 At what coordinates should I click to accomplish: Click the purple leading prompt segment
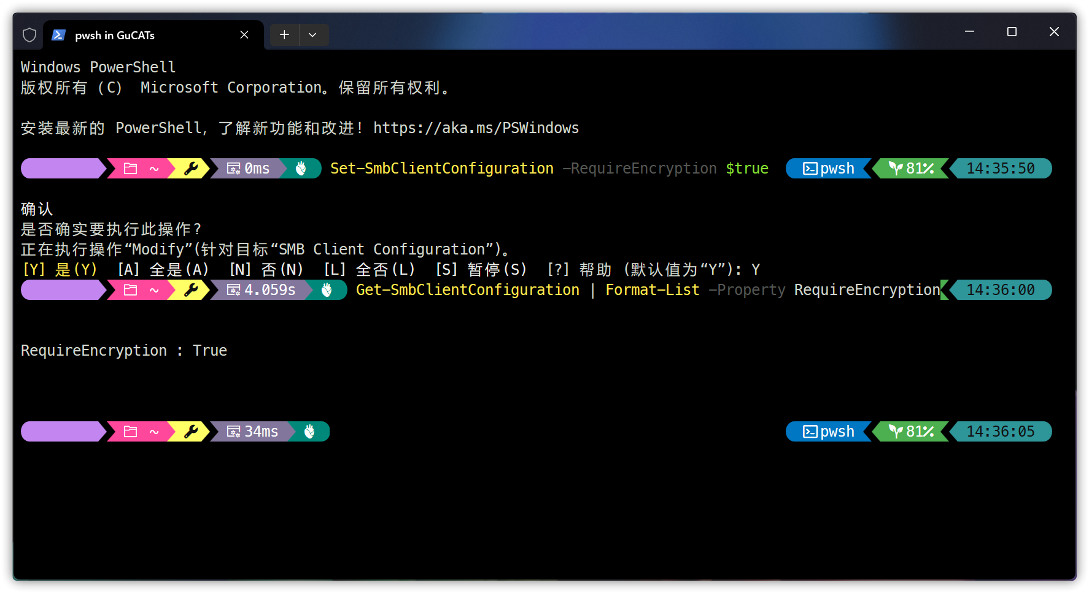[x=61, y=168]
